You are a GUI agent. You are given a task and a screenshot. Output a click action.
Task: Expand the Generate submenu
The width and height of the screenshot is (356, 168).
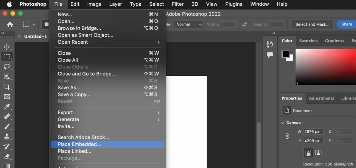pyautogui.click(x=108, y=119)
